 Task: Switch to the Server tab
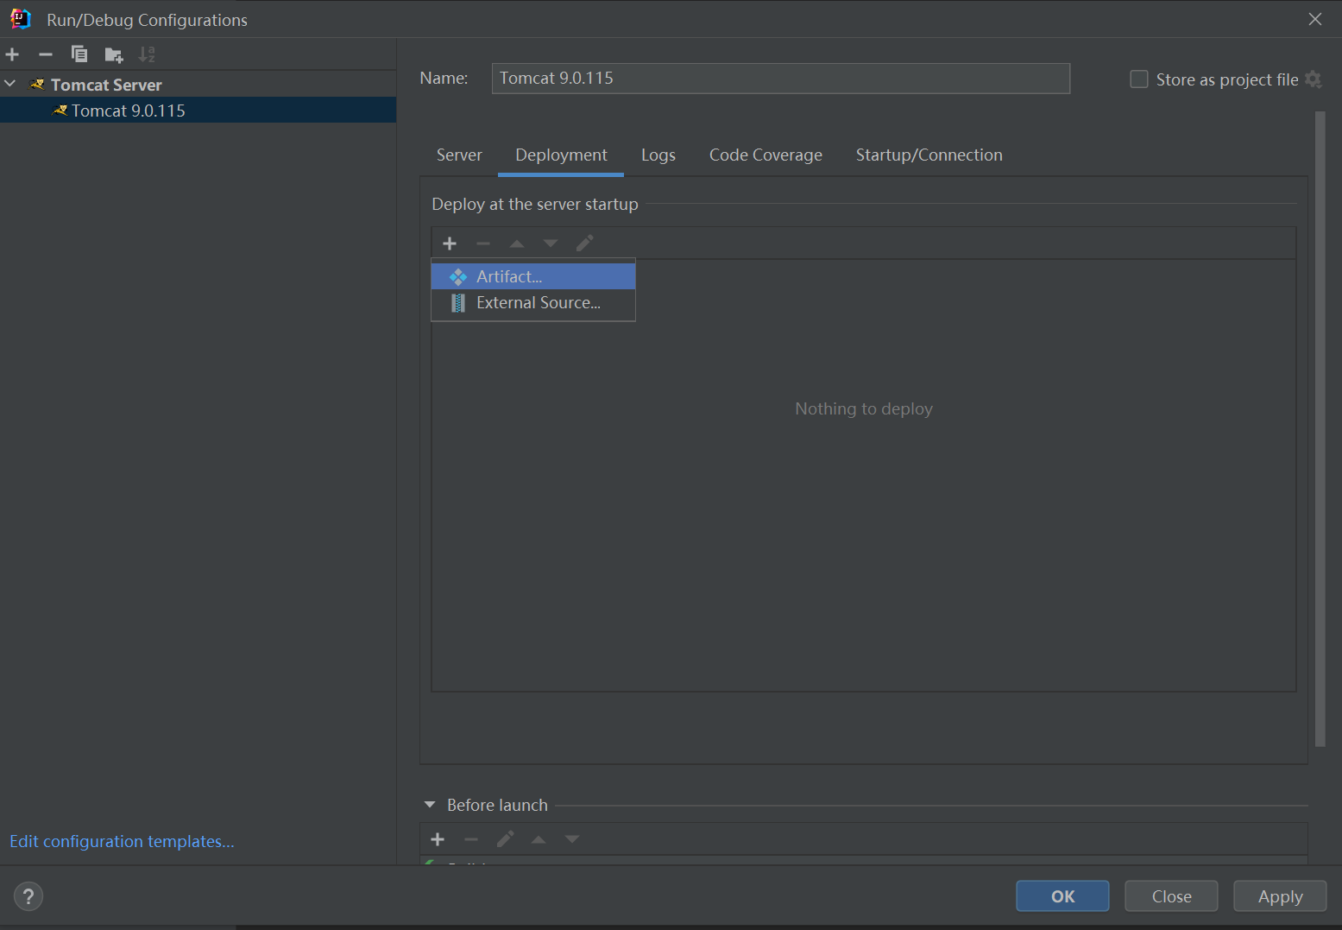point(459,155)
